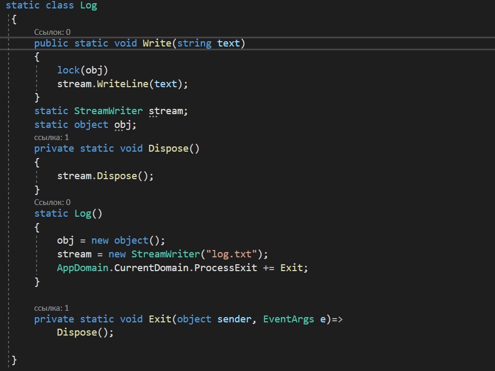Click the stream identifier in 'static StreamWriter stream;'
Screen dimensions: 495x371
(166, 111)
